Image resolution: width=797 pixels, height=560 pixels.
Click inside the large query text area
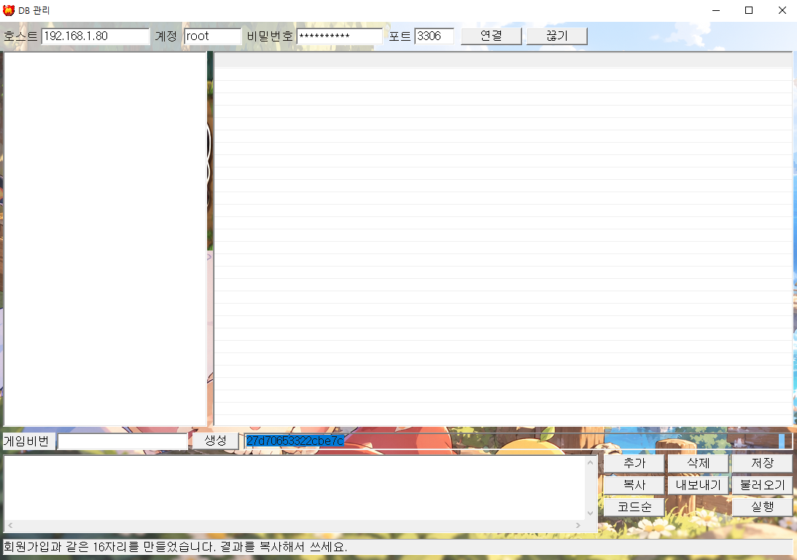coord(295,488)
